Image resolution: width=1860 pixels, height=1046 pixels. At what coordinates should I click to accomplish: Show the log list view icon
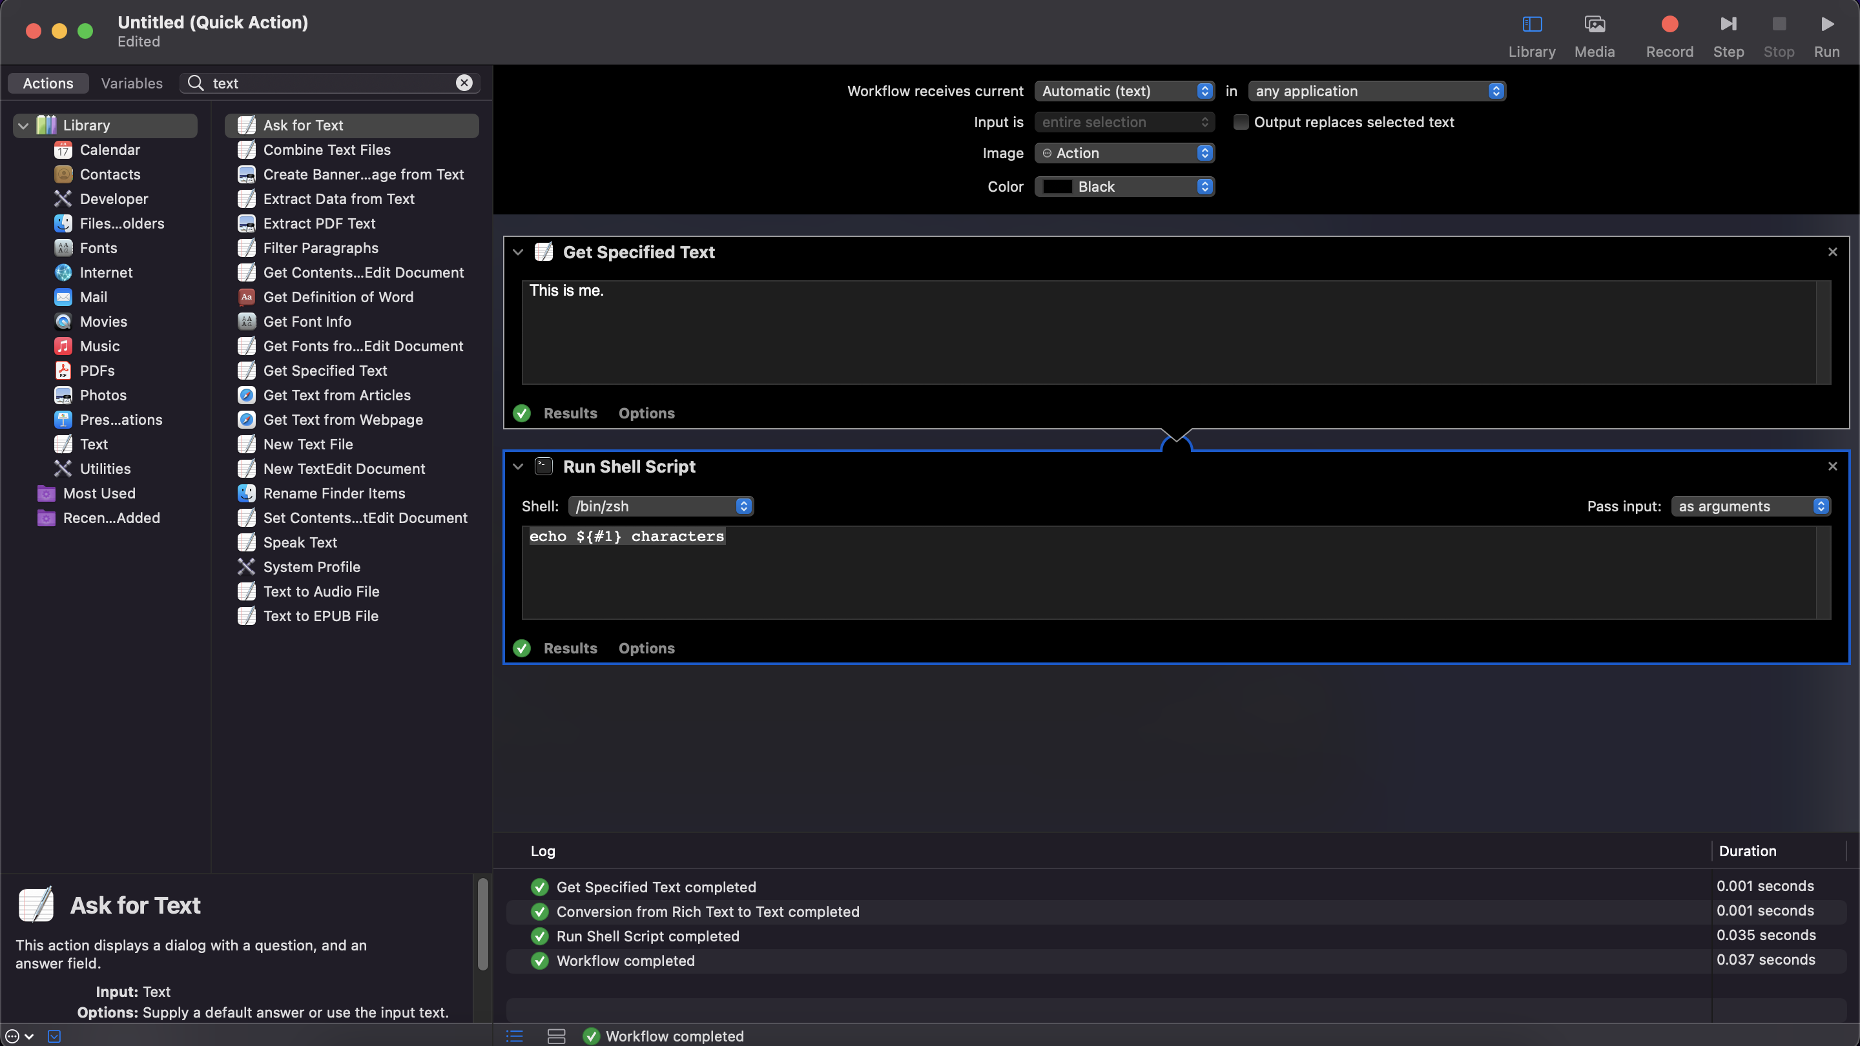[x=514, y=1036]
